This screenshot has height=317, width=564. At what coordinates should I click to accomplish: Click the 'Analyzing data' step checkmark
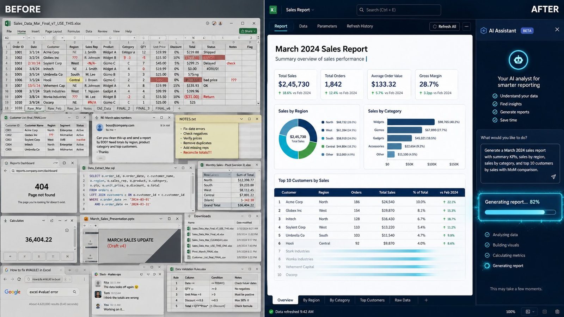tap(487, 235)
